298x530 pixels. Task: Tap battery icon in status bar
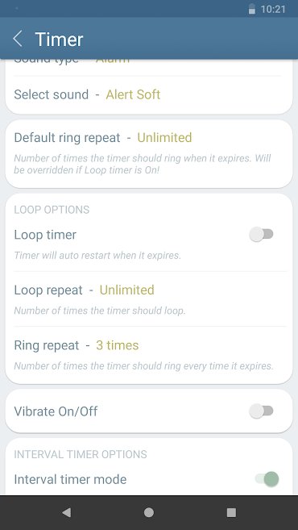pos(252,9)
